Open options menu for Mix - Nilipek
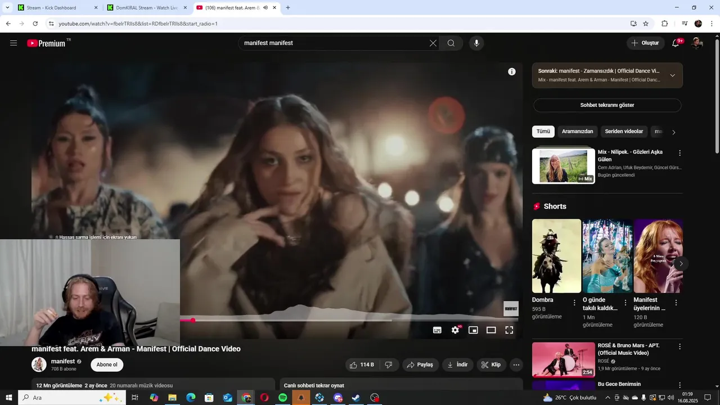 [679, 153]
